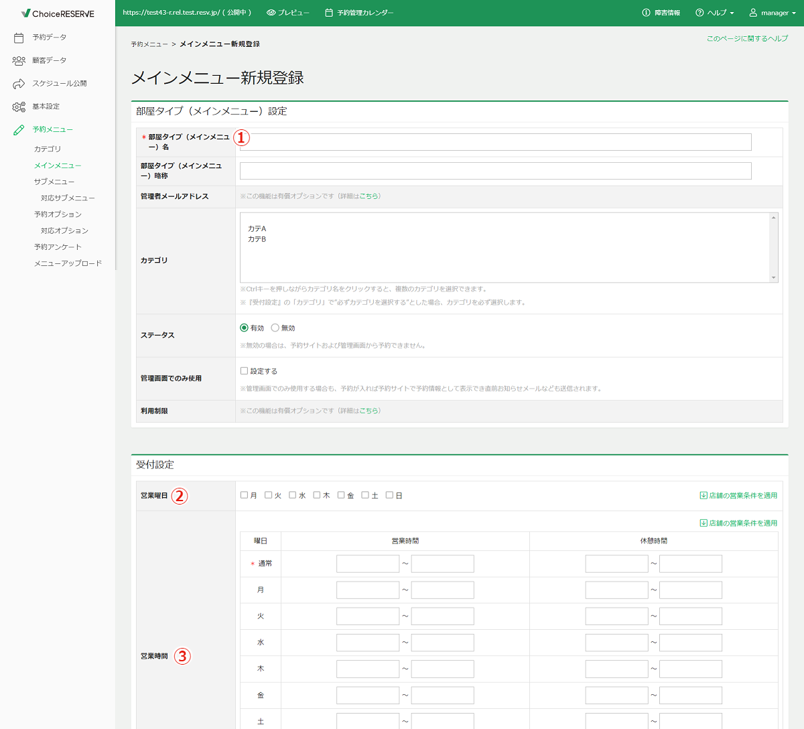This screenshot has height=729, width=804.
Task: Check the 金 business day checkbox
Action: pos(340,495)
